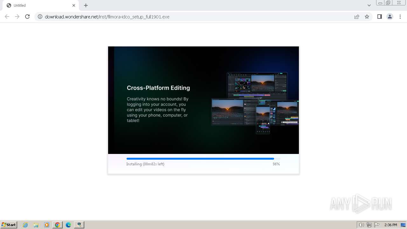Screen dimensions: 407x229
Task: Click the Installing time left status text
Action: pyautogui.click(x=145, y=164)
